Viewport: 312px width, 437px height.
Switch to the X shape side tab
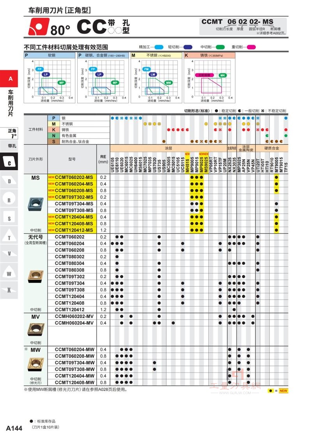[x=9, y=290]
